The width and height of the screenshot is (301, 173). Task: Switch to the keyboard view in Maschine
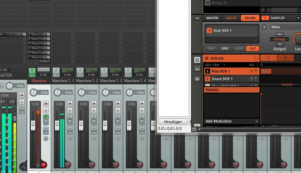click(197, 69)
